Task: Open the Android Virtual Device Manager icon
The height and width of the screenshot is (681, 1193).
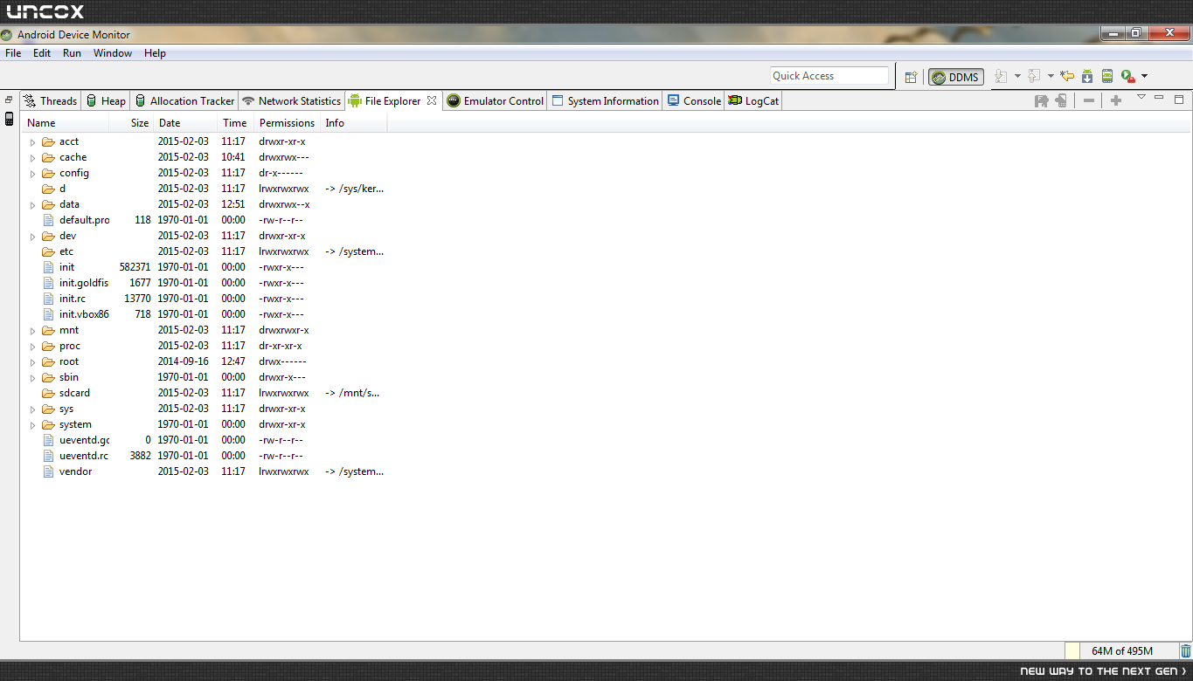Action: (x=1107, y=76)
